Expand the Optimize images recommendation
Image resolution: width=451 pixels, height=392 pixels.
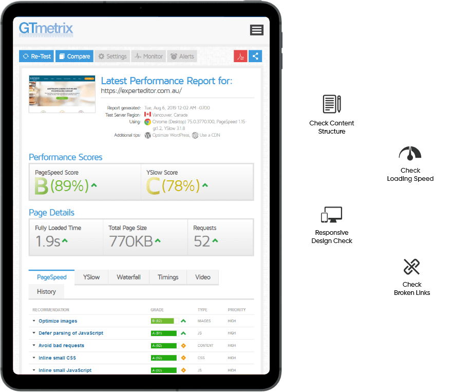(x=34, y=321)
